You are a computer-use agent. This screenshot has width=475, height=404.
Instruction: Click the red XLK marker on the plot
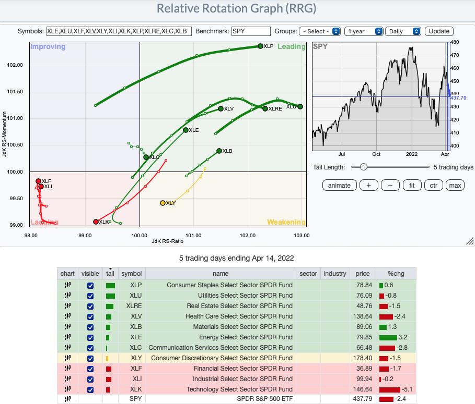click(x=96, y=222)
